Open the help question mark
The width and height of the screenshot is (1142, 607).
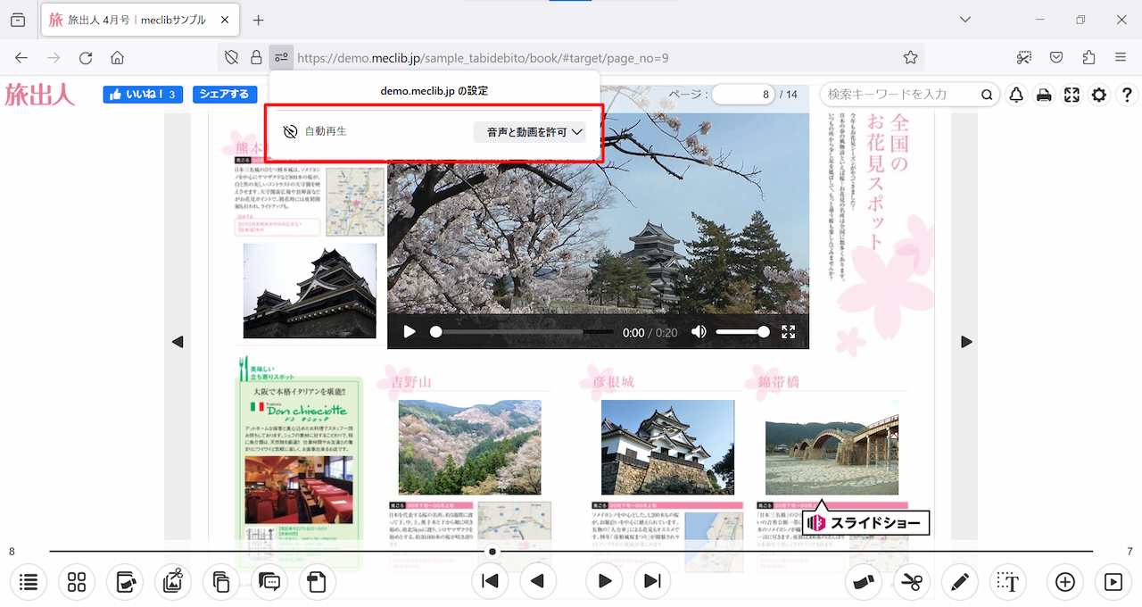(1127, 95)
